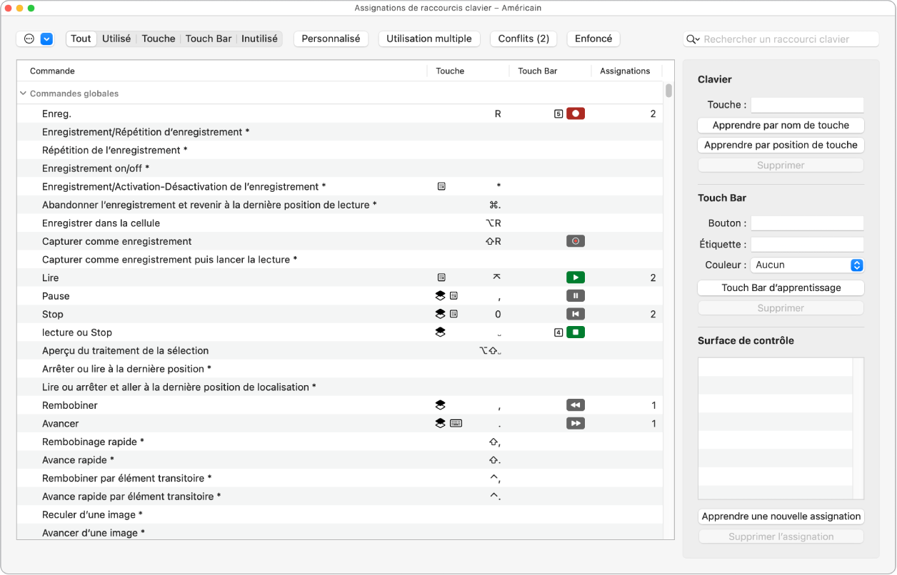
Task: Collapse the Commandes globales group
Action: [x=23, y=93]
